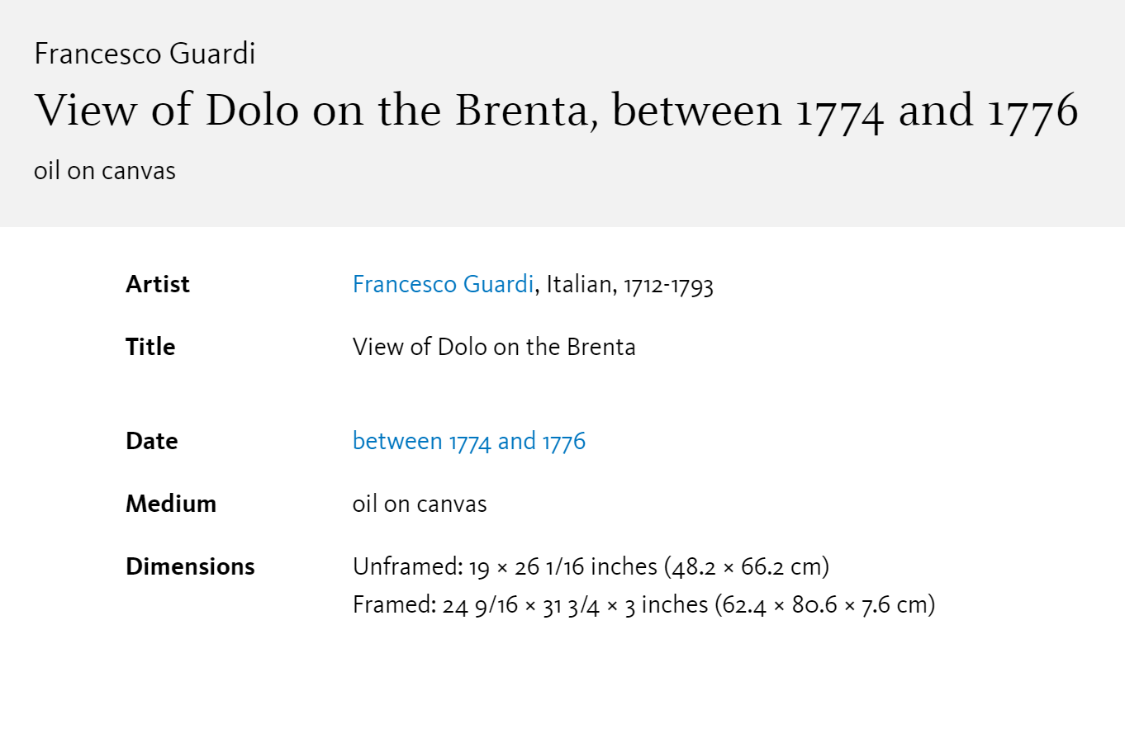The height and width of the screenshot is (734, 1125).
Task: Click the year 1776 in the main heading
Action: (x=1033, y=111)
